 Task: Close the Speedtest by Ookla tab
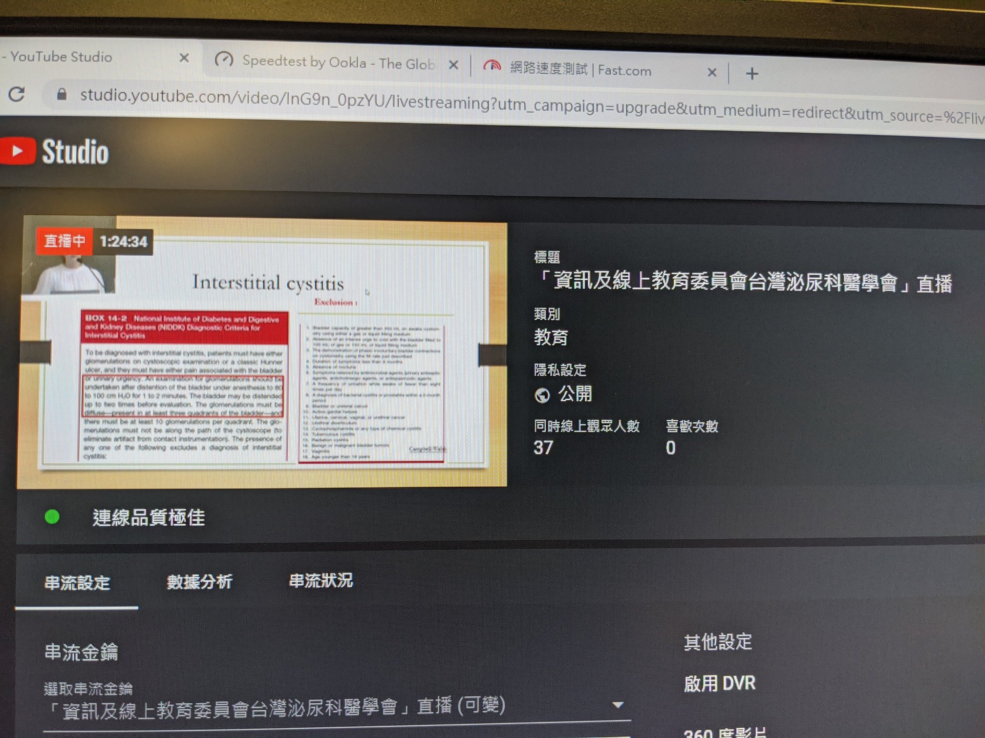coord(453,65)
